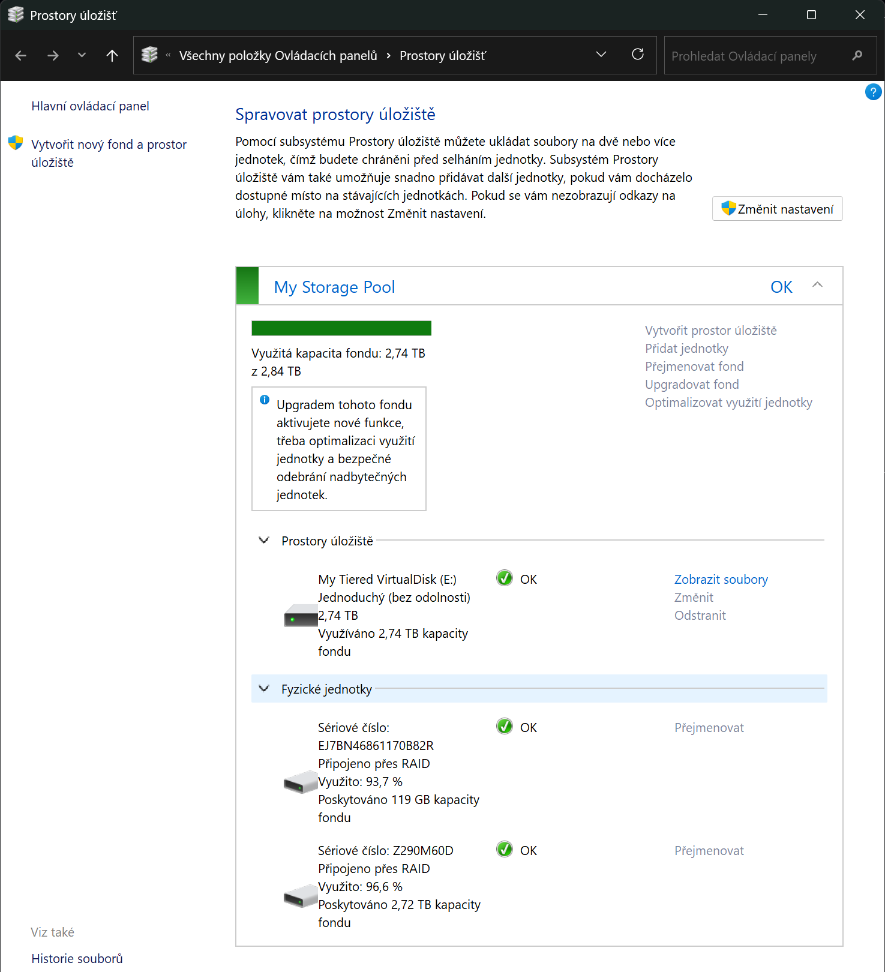Go up one level with up arrow
This screenshot has width=885, height=972.
click(112, 56)
